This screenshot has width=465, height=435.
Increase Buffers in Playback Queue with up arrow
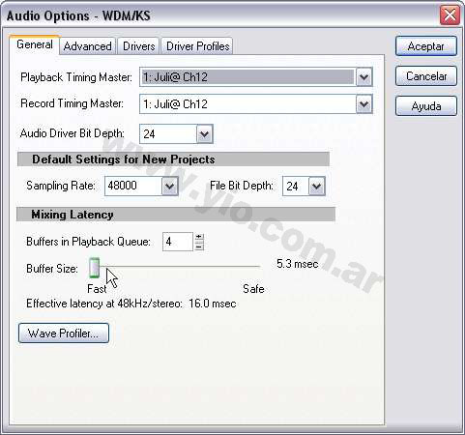(199, 237)
